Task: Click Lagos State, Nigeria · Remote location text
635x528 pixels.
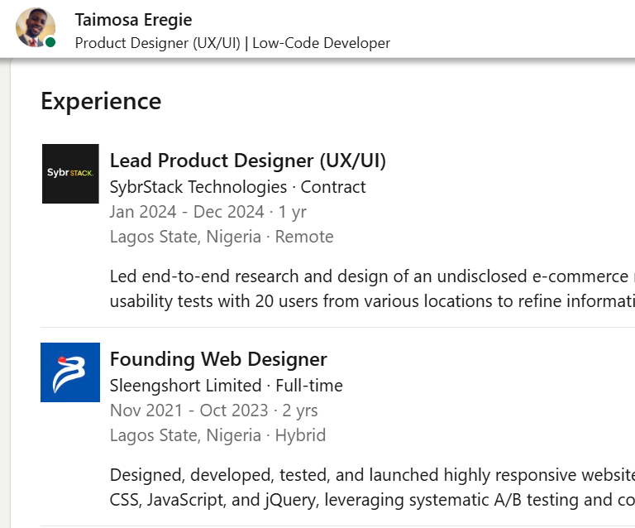Action: point(222,237)
